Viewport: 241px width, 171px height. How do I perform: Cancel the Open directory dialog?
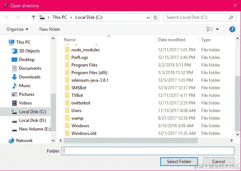(219, 162)
